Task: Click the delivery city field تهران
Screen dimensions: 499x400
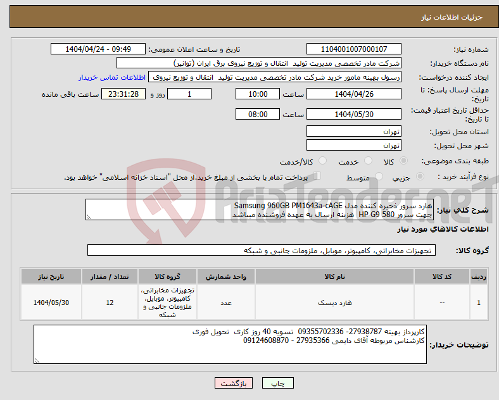Action: tap(353, 146)
